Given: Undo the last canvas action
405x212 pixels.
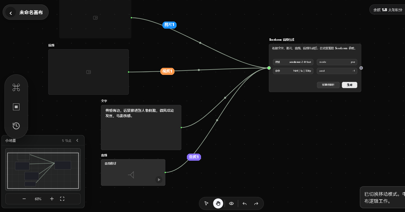Looking at the screenshot, I should point(245,203).
